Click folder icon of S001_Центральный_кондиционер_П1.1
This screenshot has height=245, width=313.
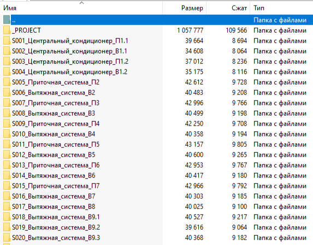(x=7, y=41)
